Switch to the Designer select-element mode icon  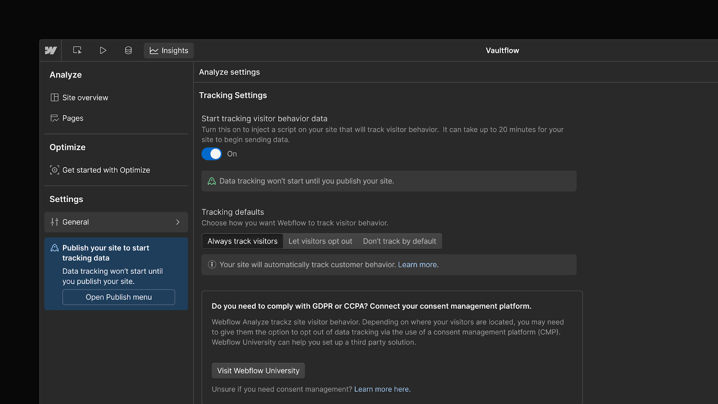pos(77,50)
